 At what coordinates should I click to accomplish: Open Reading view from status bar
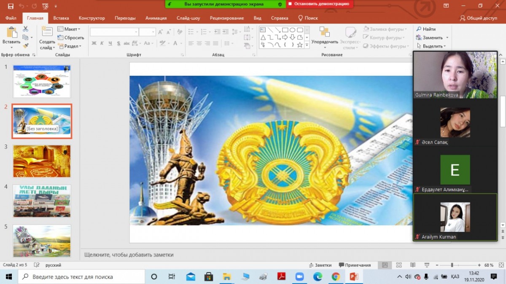click(x=413, y=265)
